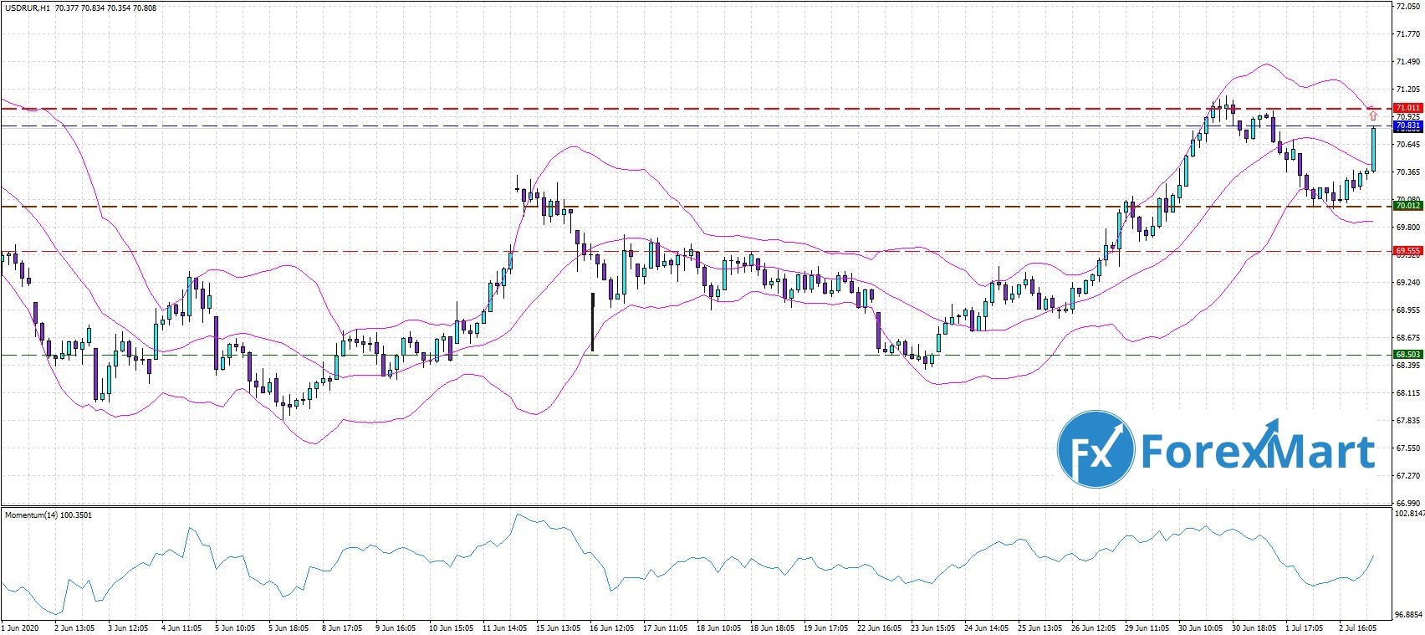
Task: Click the last tall green candle on the chart
Action: 1373,150
